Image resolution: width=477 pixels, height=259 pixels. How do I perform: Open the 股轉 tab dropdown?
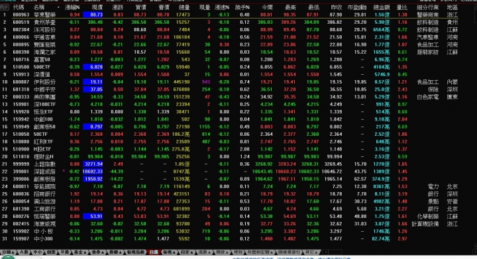[115, 252]
